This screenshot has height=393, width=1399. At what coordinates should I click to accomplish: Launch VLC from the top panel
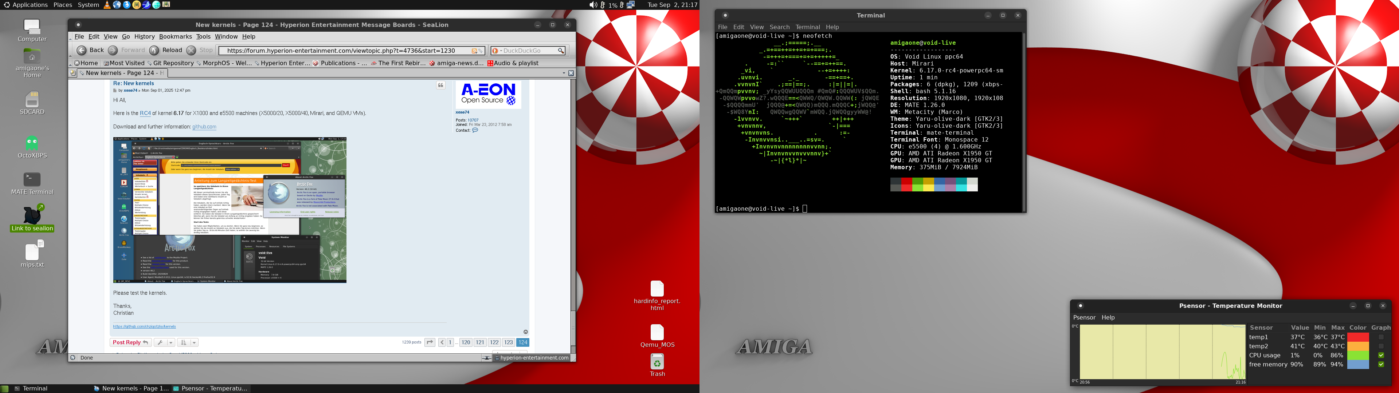pyautogui.click(x=107, y=5)
